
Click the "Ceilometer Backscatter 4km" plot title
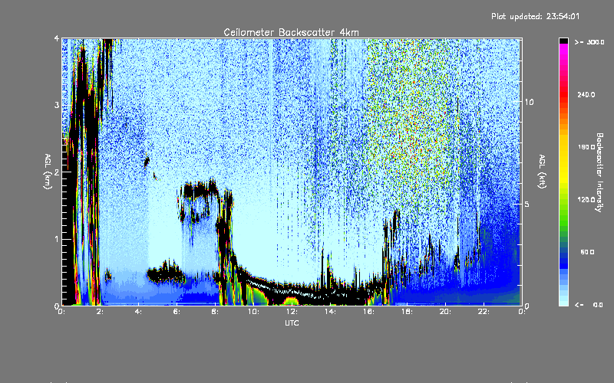point(291,32)
